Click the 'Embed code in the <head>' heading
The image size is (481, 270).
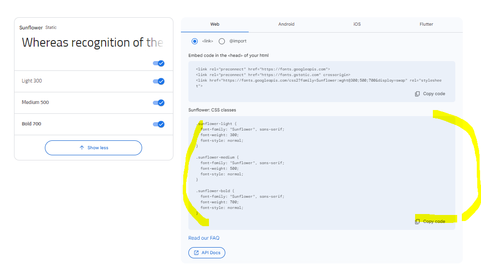pyautogui.click(x=229, y=55)
